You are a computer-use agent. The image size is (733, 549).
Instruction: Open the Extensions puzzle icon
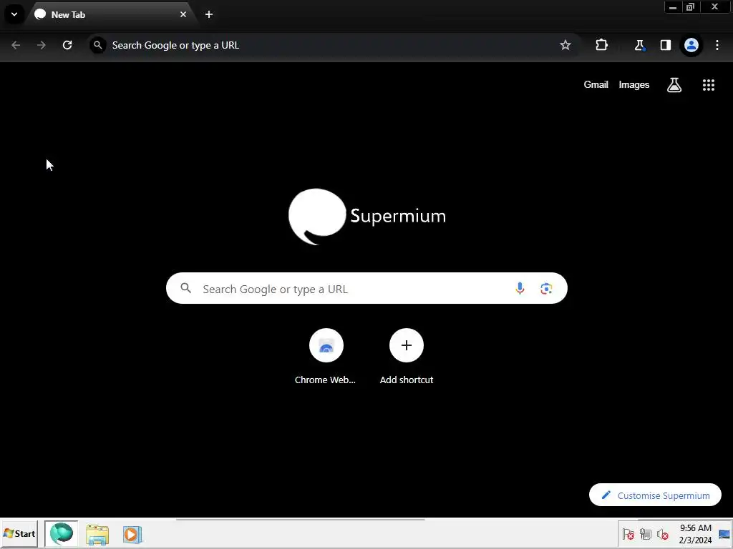point(601,45)
